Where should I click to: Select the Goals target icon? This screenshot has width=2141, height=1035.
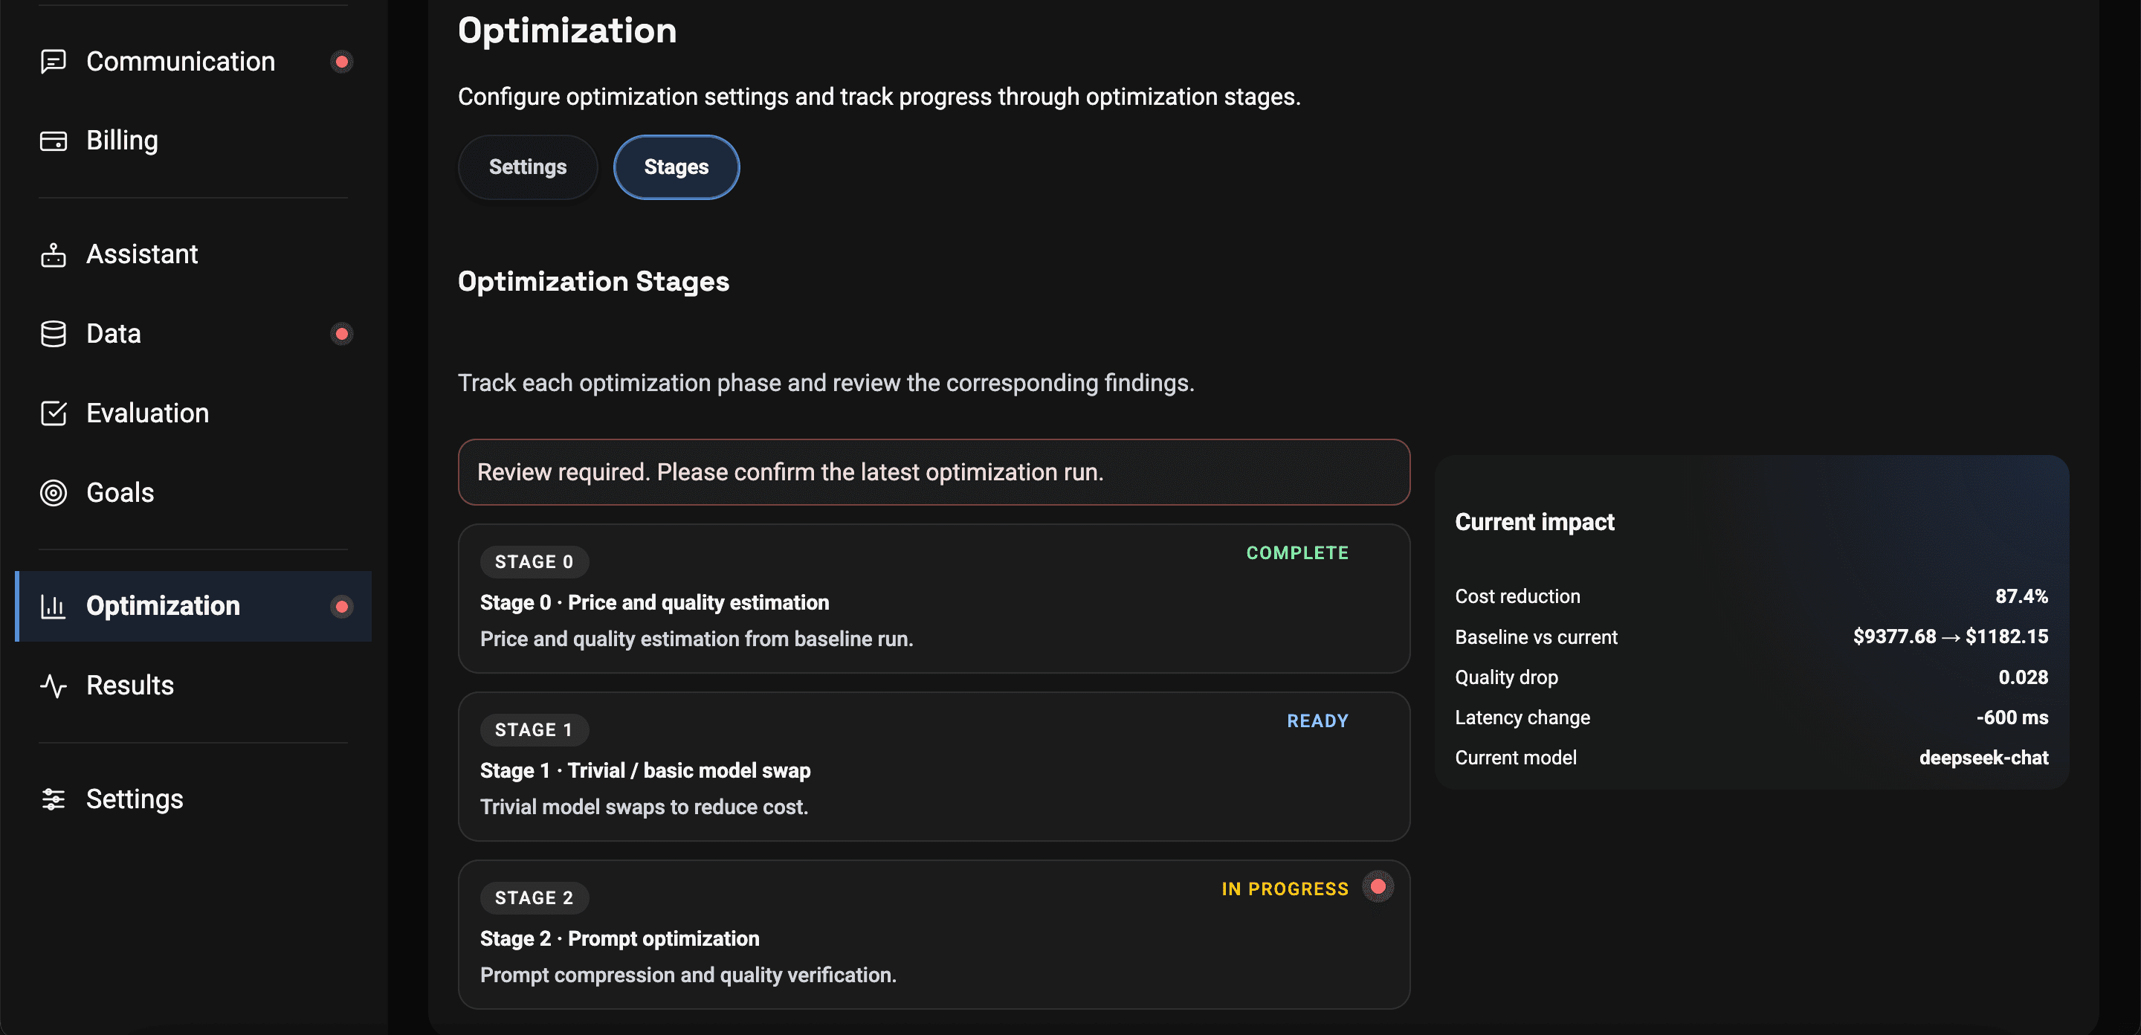coord(54,492)
